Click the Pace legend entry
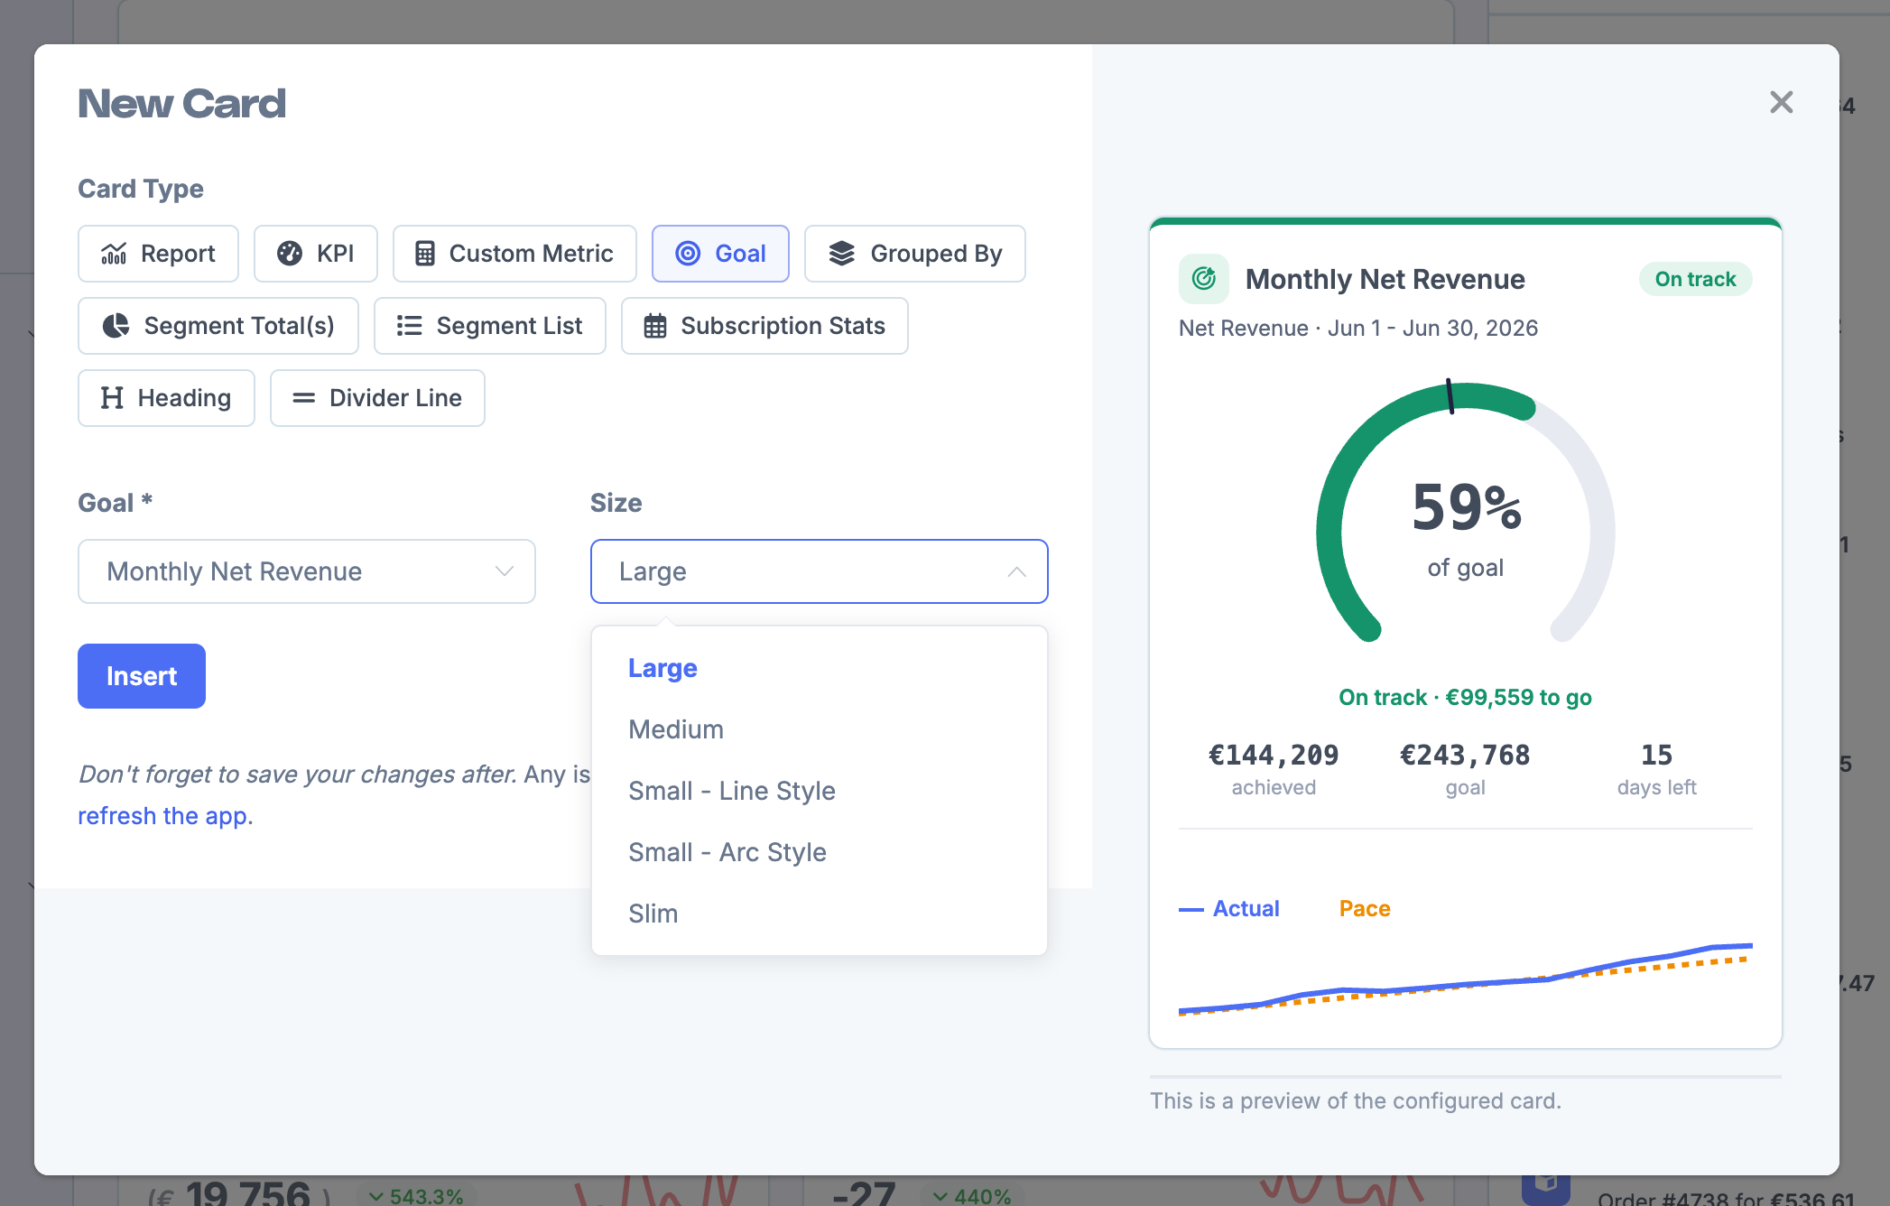This screenshot has height=1206, width=1890. click(x=1365, y=909)
